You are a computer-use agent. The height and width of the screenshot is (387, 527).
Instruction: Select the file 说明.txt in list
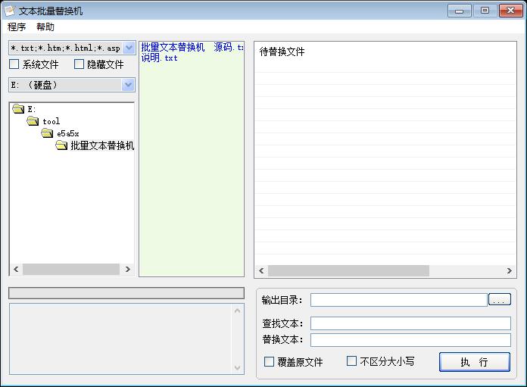(x=159, y=58)
